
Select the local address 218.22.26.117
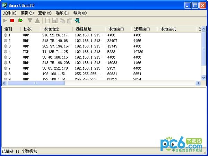(55, 35)
